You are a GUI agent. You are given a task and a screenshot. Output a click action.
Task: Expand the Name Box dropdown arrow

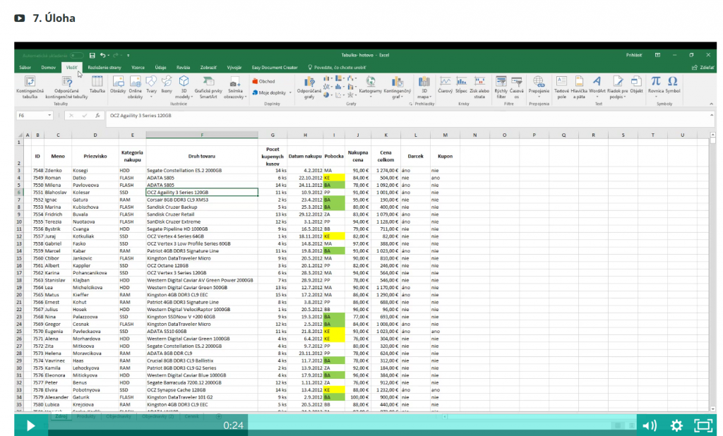pos(49,116)
